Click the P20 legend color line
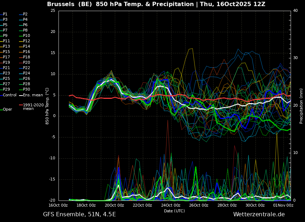This screenshot has width=305, height=222. click(x=21, y=63)
